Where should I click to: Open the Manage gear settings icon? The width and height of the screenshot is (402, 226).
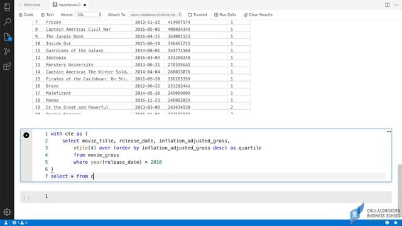point(7,212)
